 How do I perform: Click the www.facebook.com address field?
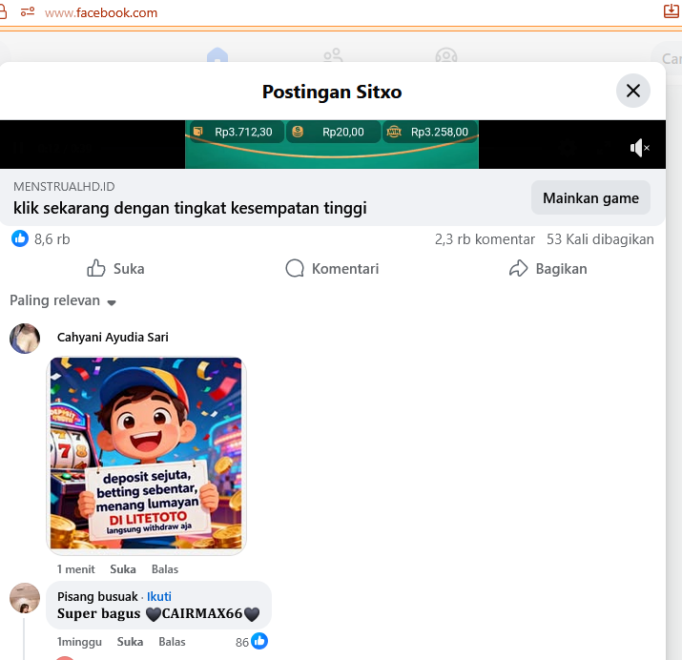pos(101,12)
